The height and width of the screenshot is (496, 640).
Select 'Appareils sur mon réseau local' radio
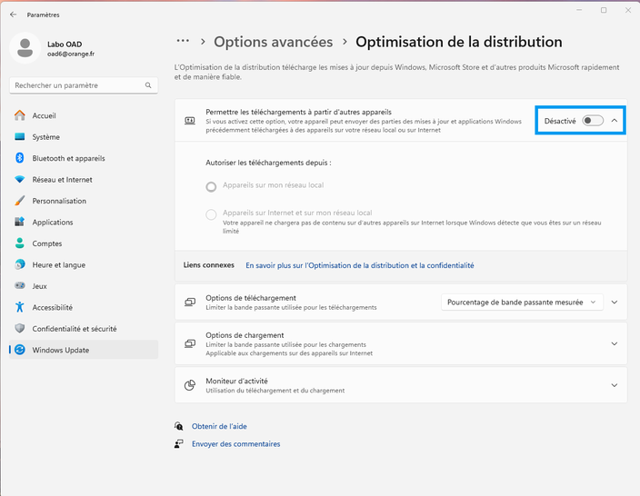[211, 186]
